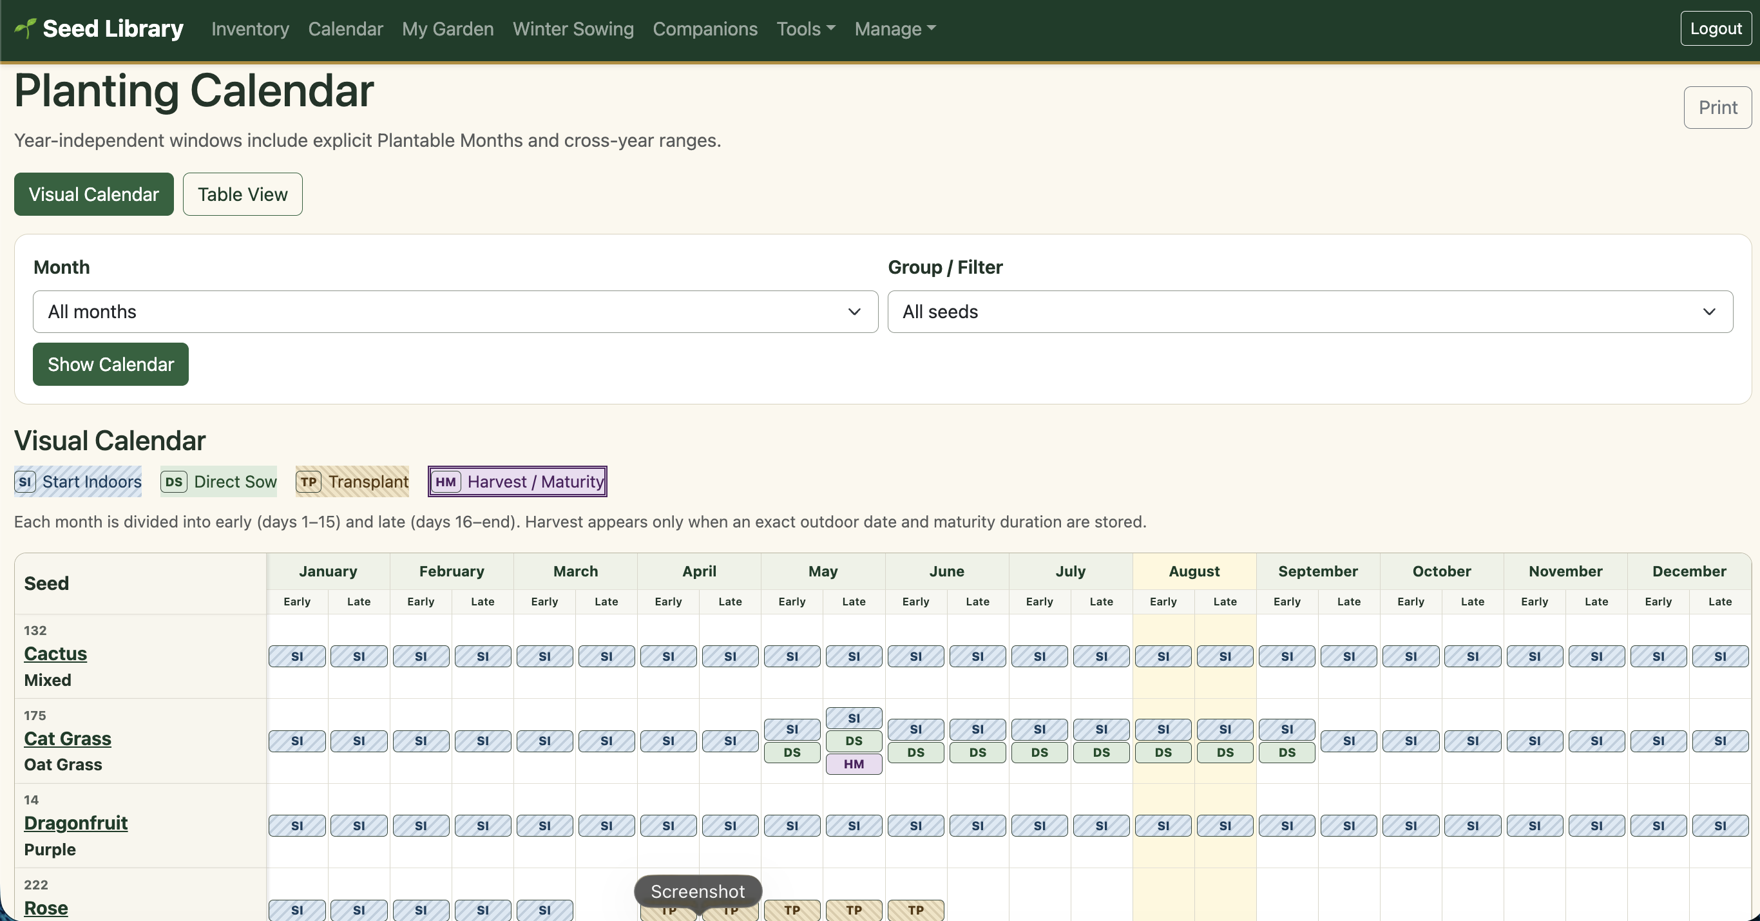Click Dragonfruit early January SI badge
Image resolution: width=1760 pixels, height=921 pixels.
[x=297, y=825]
